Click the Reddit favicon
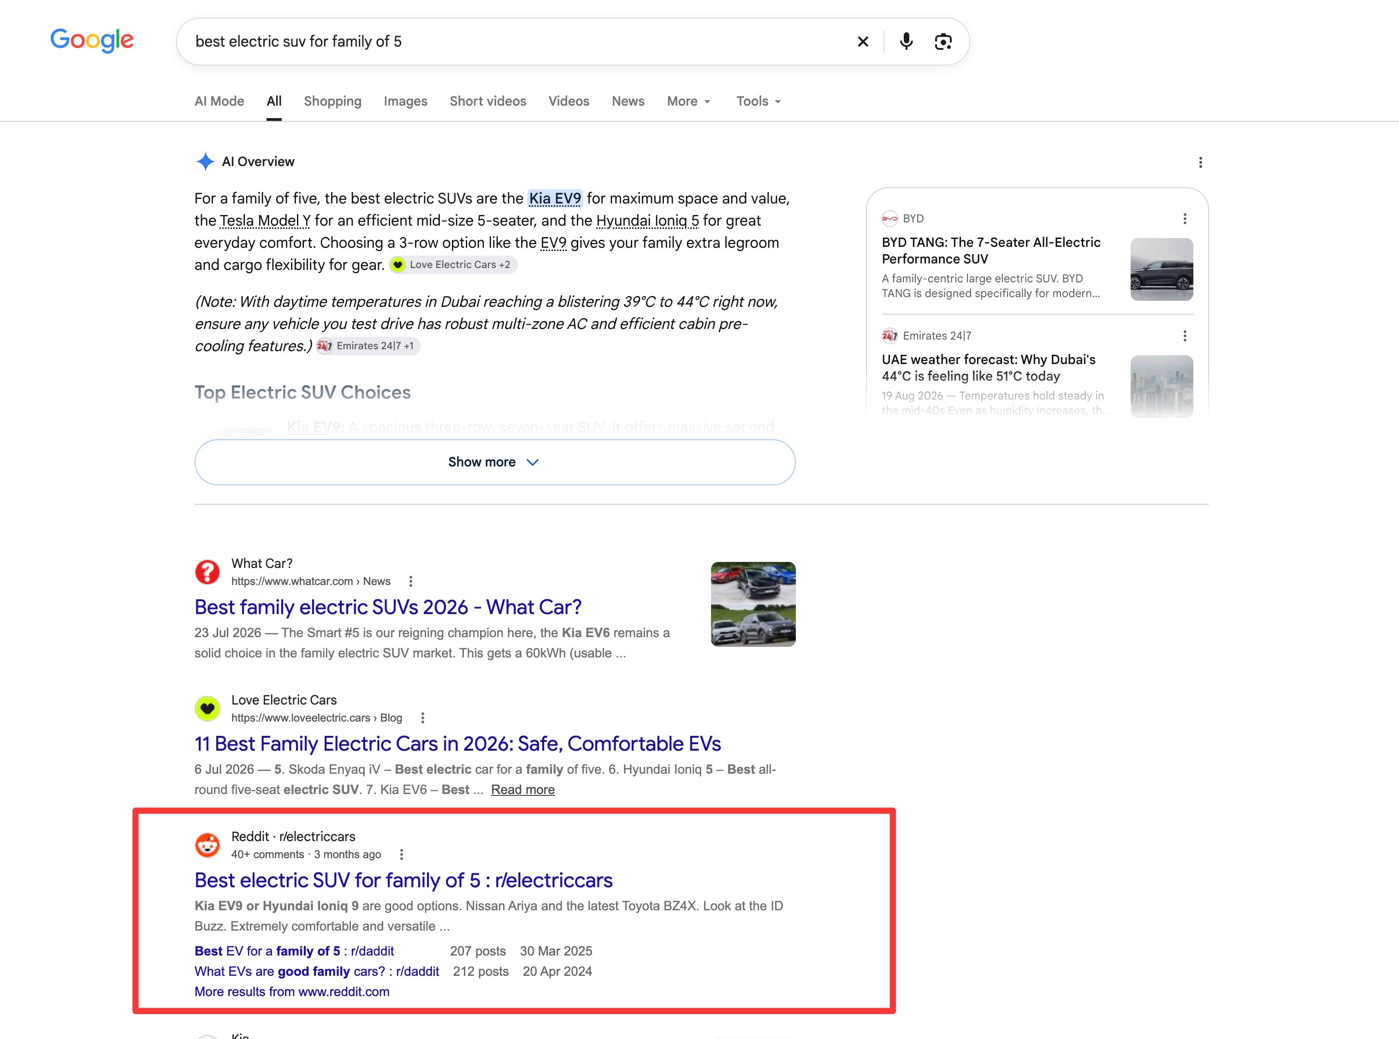1399x1039 pixels. click(207, 845)
